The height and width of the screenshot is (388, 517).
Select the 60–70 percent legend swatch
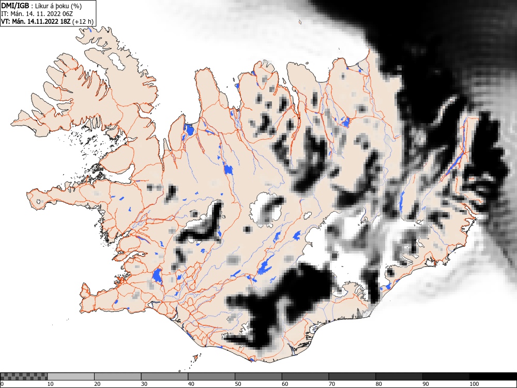305,377
